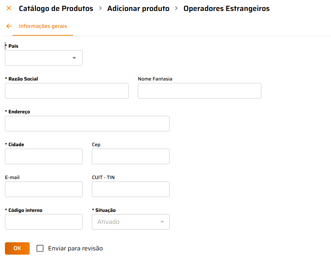Open the País dropdown arrow
Viewport: 331px width, 279px height.
pyautogui.click(x=74, y=58)
